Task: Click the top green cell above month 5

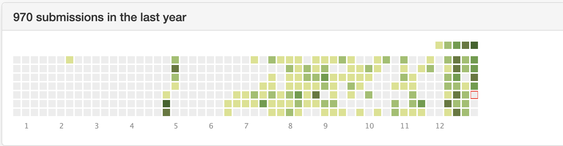Action: pos(175,60)
